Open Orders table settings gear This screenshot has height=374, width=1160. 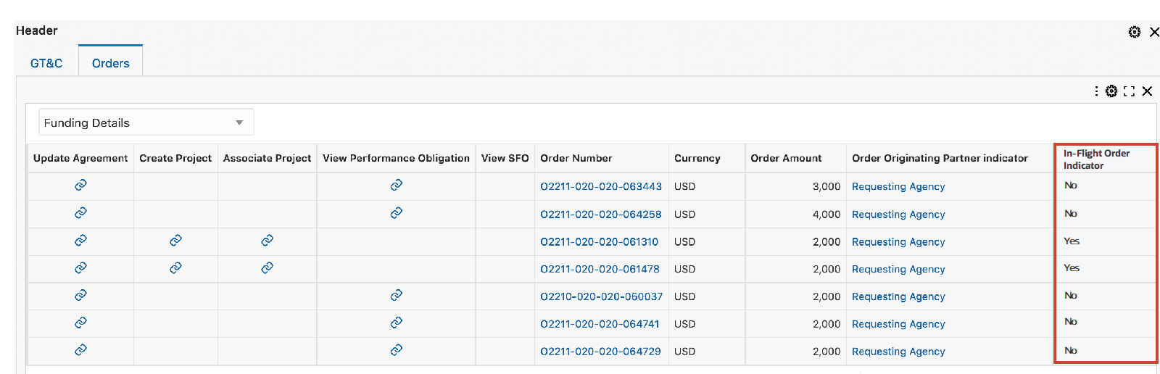coord(1111,91)
